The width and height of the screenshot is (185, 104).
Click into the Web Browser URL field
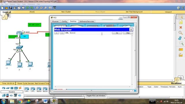point(90,33)
